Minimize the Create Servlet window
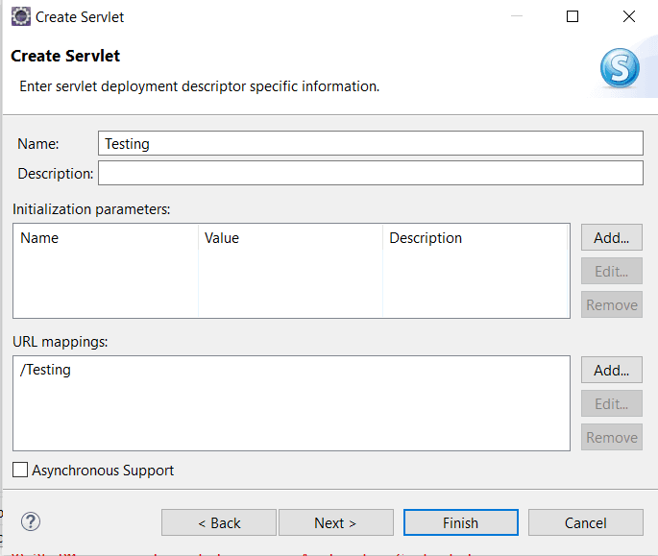Screen dimensions: 658x556 tap(517, 16)
